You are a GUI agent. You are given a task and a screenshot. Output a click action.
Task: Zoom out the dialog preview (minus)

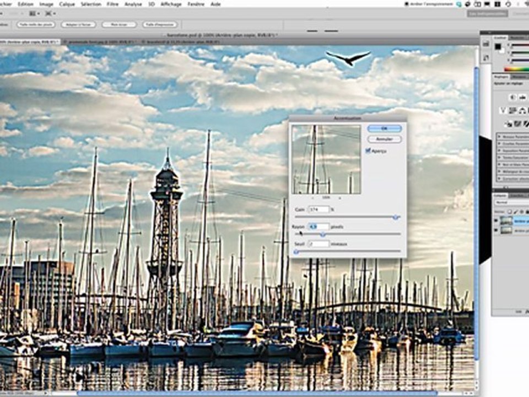click(x=313, y=197)
